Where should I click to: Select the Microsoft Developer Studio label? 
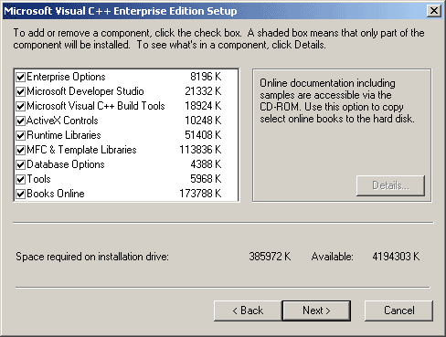click(85, 91)
